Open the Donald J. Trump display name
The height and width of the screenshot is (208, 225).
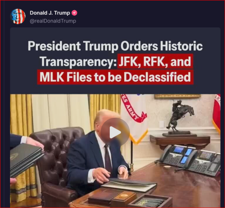(x=50, y=13)
